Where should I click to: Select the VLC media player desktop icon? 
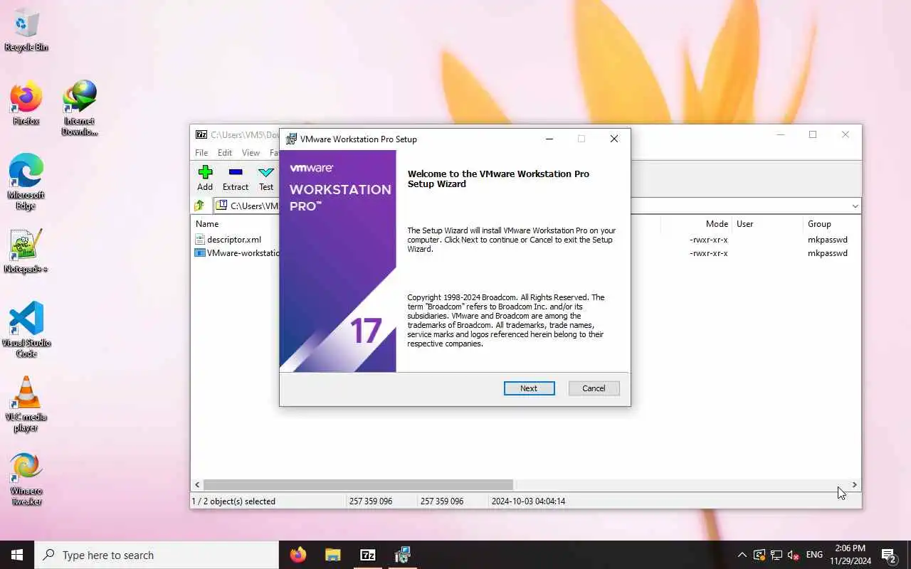pyautogui.click(x=26, y=403)
